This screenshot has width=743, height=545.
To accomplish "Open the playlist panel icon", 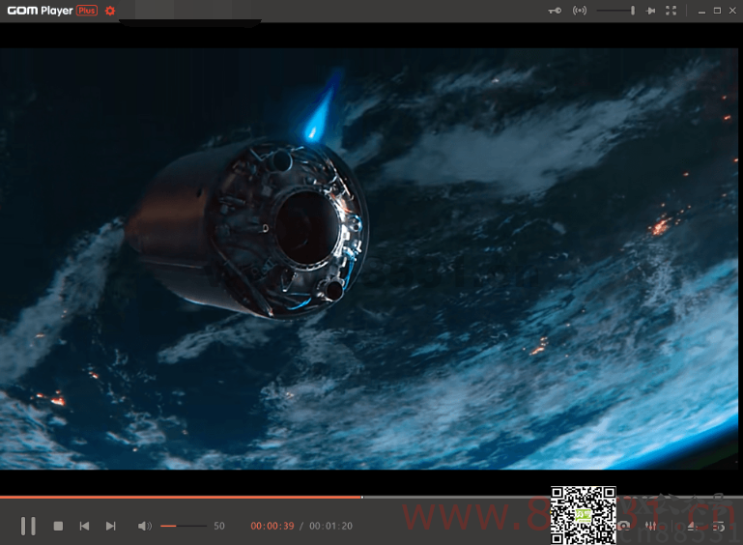I will [x=718, y=526].
